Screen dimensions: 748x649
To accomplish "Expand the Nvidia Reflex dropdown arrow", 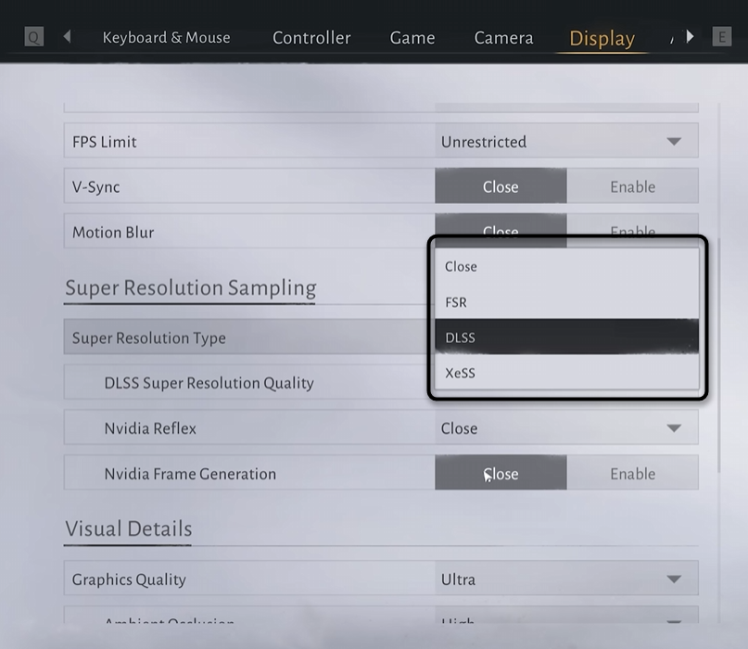I will click(x=674, y=428).
